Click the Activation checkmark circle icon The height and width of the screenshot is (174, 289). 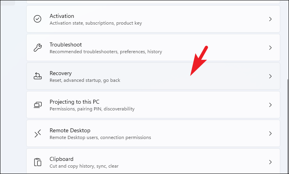(x=37, y=19)
